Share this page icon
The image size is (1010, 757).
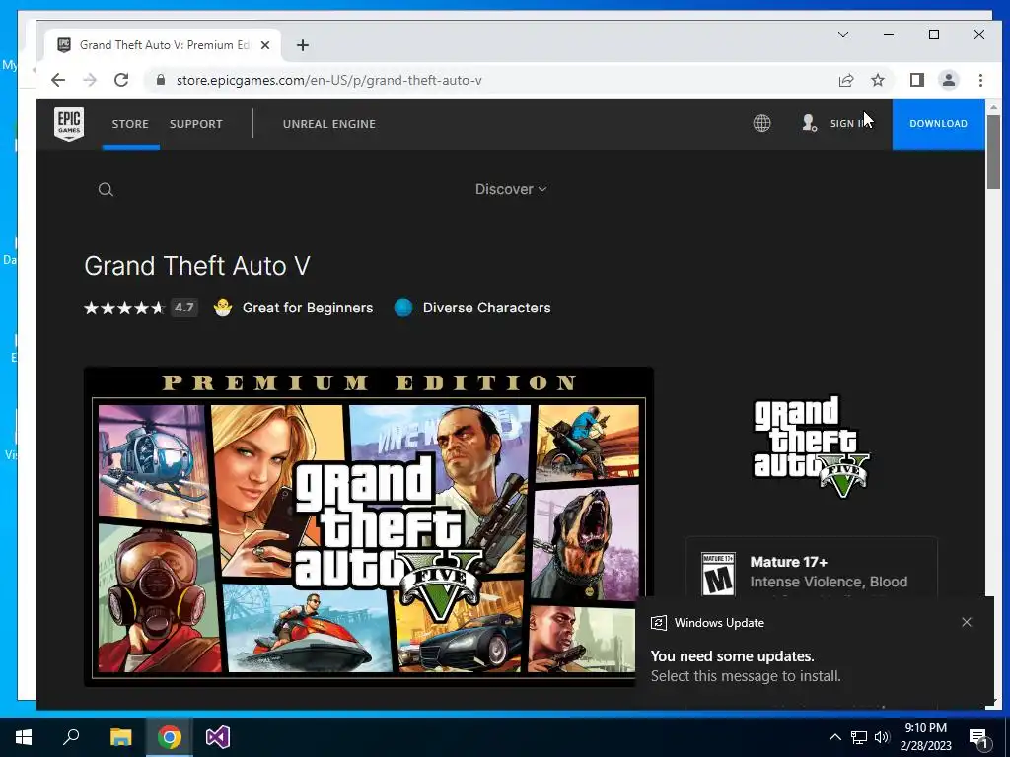coord(845,80)
